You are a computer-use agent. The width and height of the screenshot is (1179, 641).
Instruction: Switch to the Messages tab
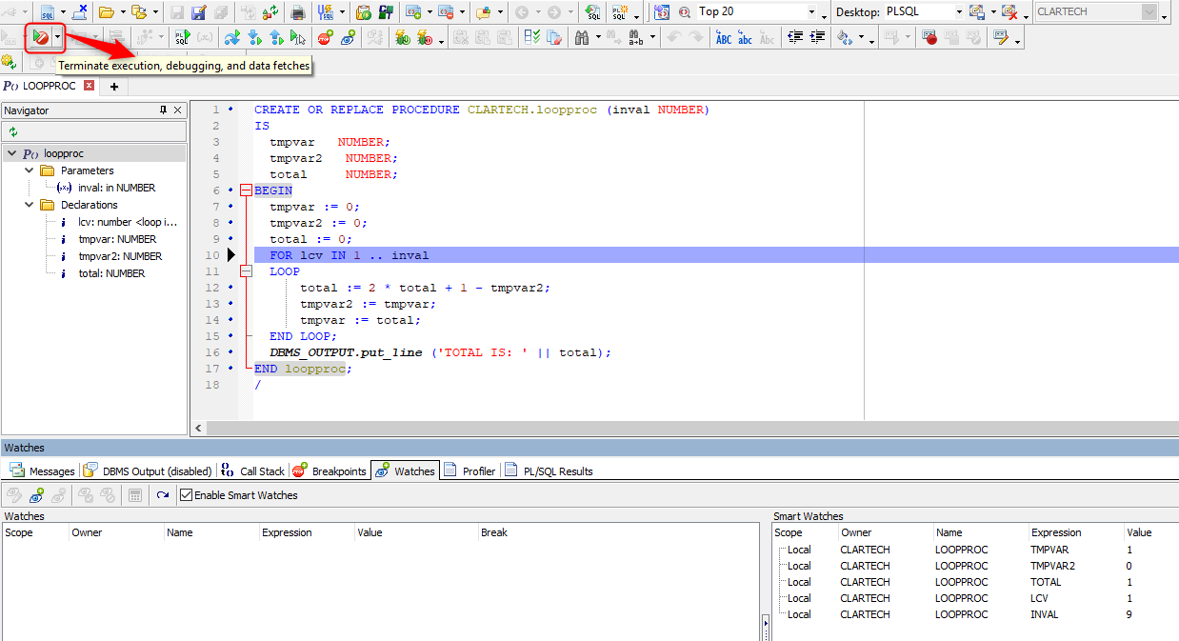(x=41, y=471)
